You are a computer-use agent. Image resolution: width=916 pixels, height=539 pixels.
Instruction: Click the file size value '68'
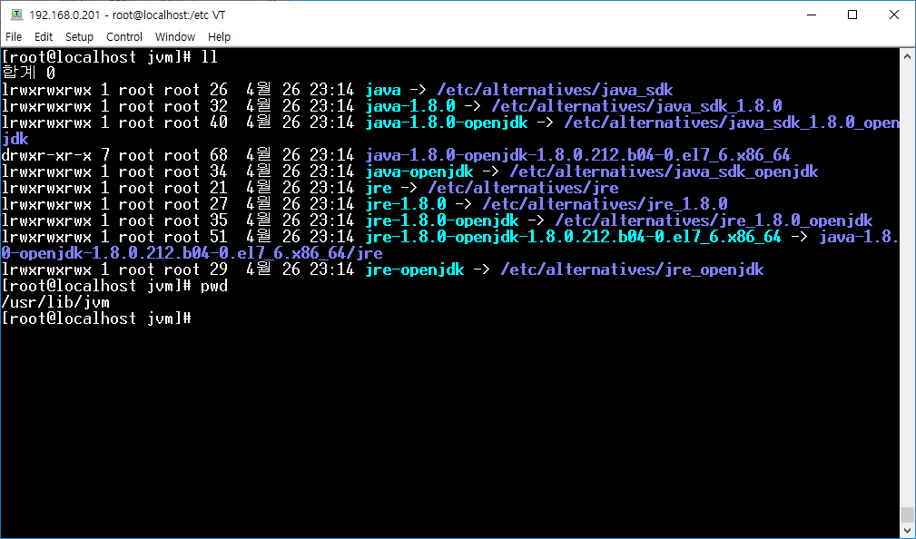click(219, 155)
